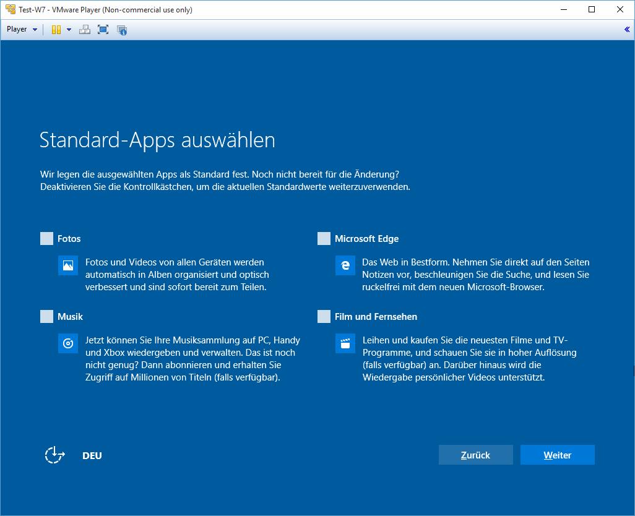Maximize the VMware Player window
This screenshot has width=635, height=516.
pos(592,9)
